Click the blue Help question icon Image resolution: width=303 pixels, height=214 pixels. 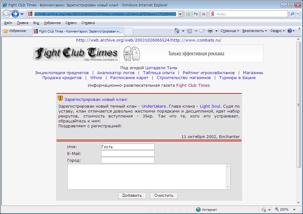pyautogui.click(x=290, y=31)
